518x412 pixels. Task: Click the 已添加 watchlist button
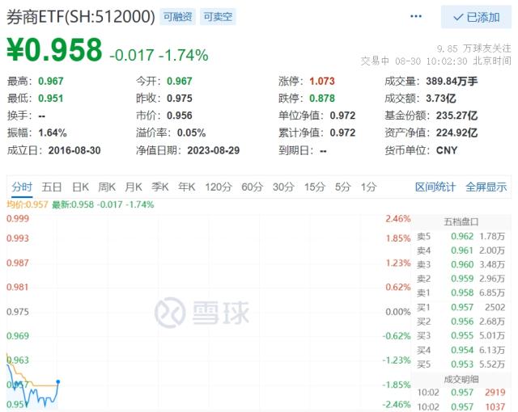pyautogui.click(x=476, y=17)
